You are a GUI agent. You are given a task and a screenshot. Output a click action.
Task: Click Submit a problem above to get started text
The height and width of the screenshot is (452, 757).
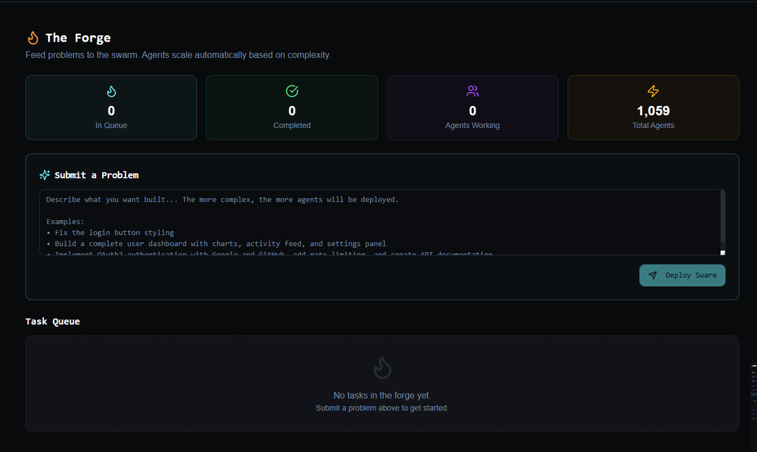click(382, 408)
